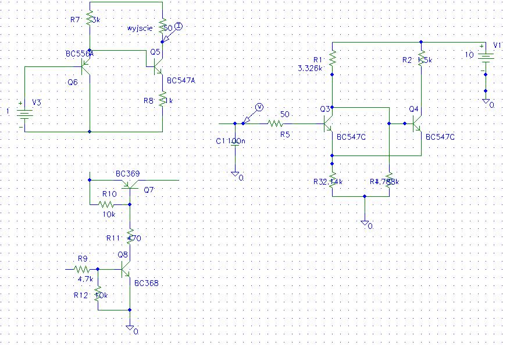Viewport: 510px width, 346px height.
Task: Click the ground symbol below capacitor C1
Action: click(x=235, y=175)
